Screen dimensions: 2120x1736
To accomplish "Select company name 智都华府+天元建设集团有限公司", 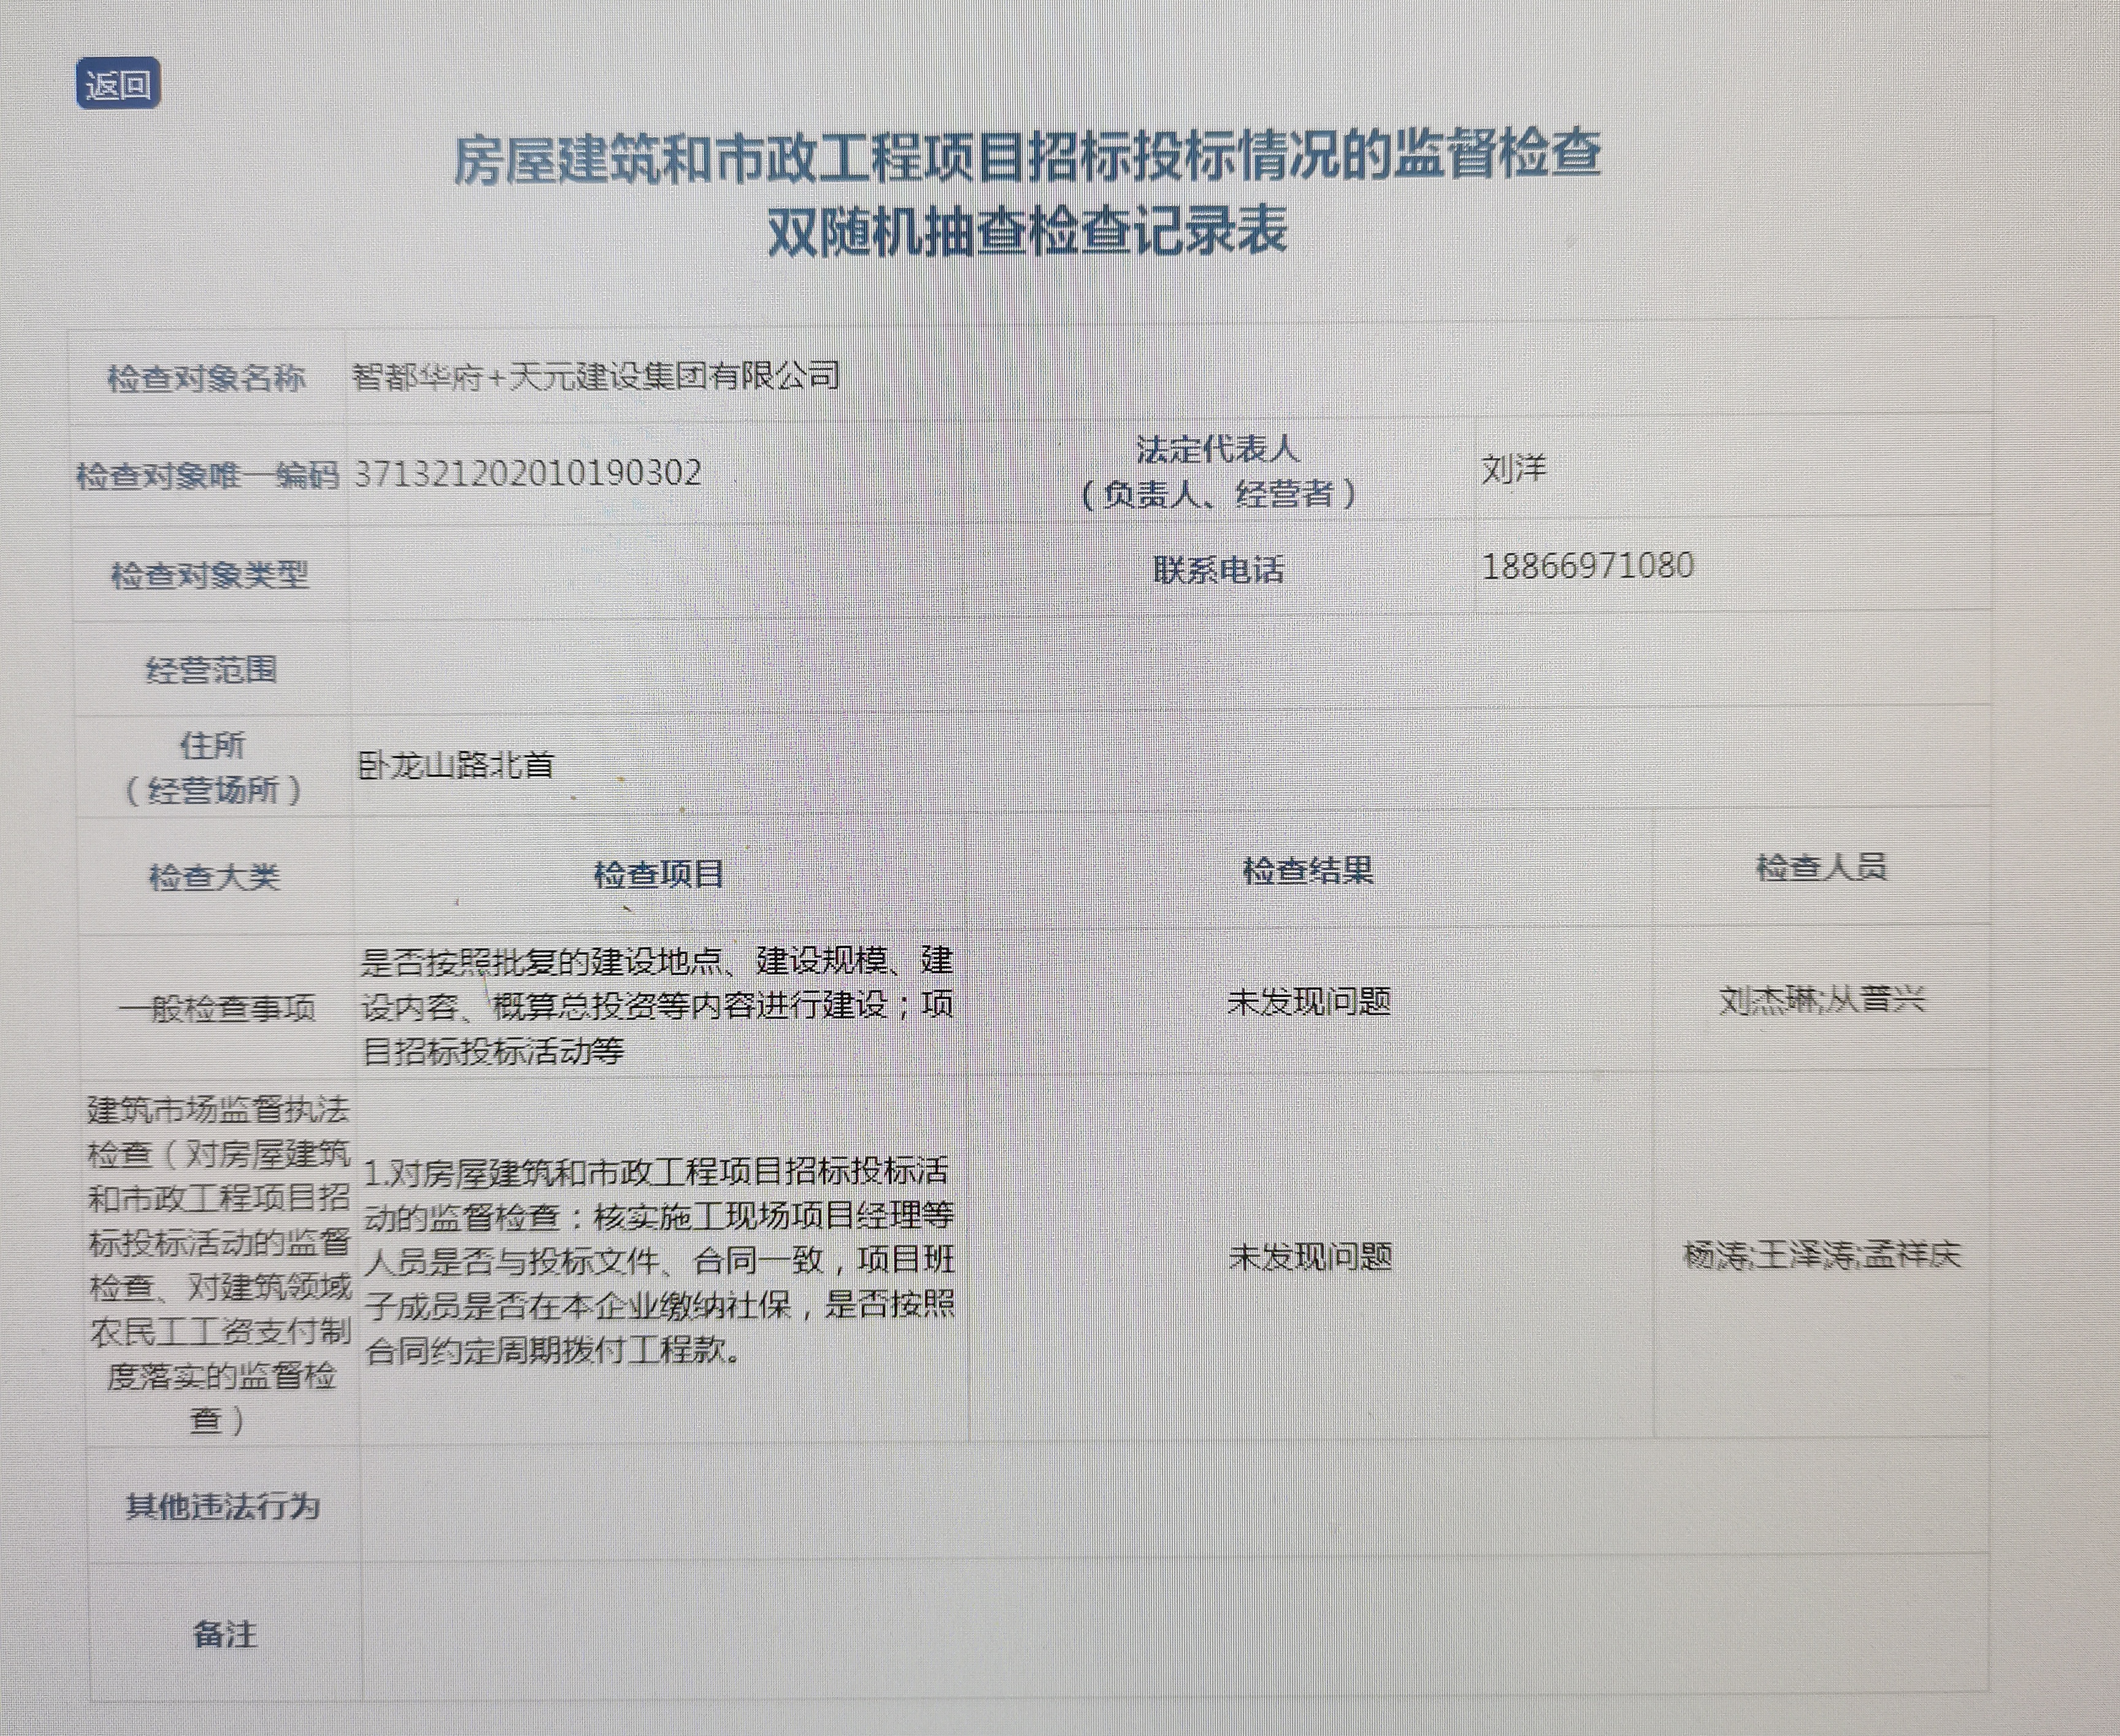I will [596, 376].
